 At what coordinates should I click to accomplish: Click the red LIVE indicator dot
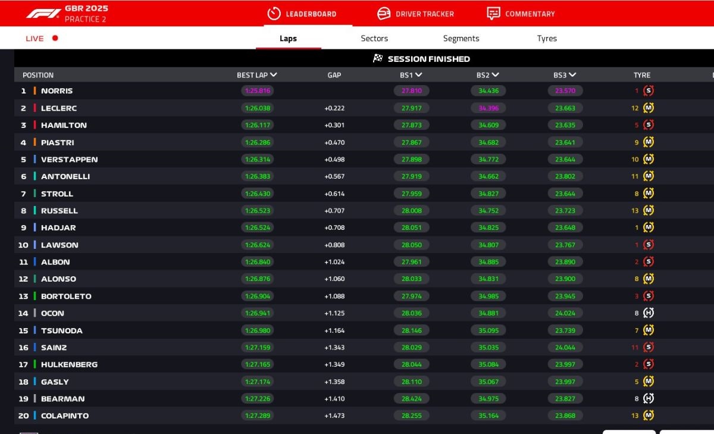[55, 38]
